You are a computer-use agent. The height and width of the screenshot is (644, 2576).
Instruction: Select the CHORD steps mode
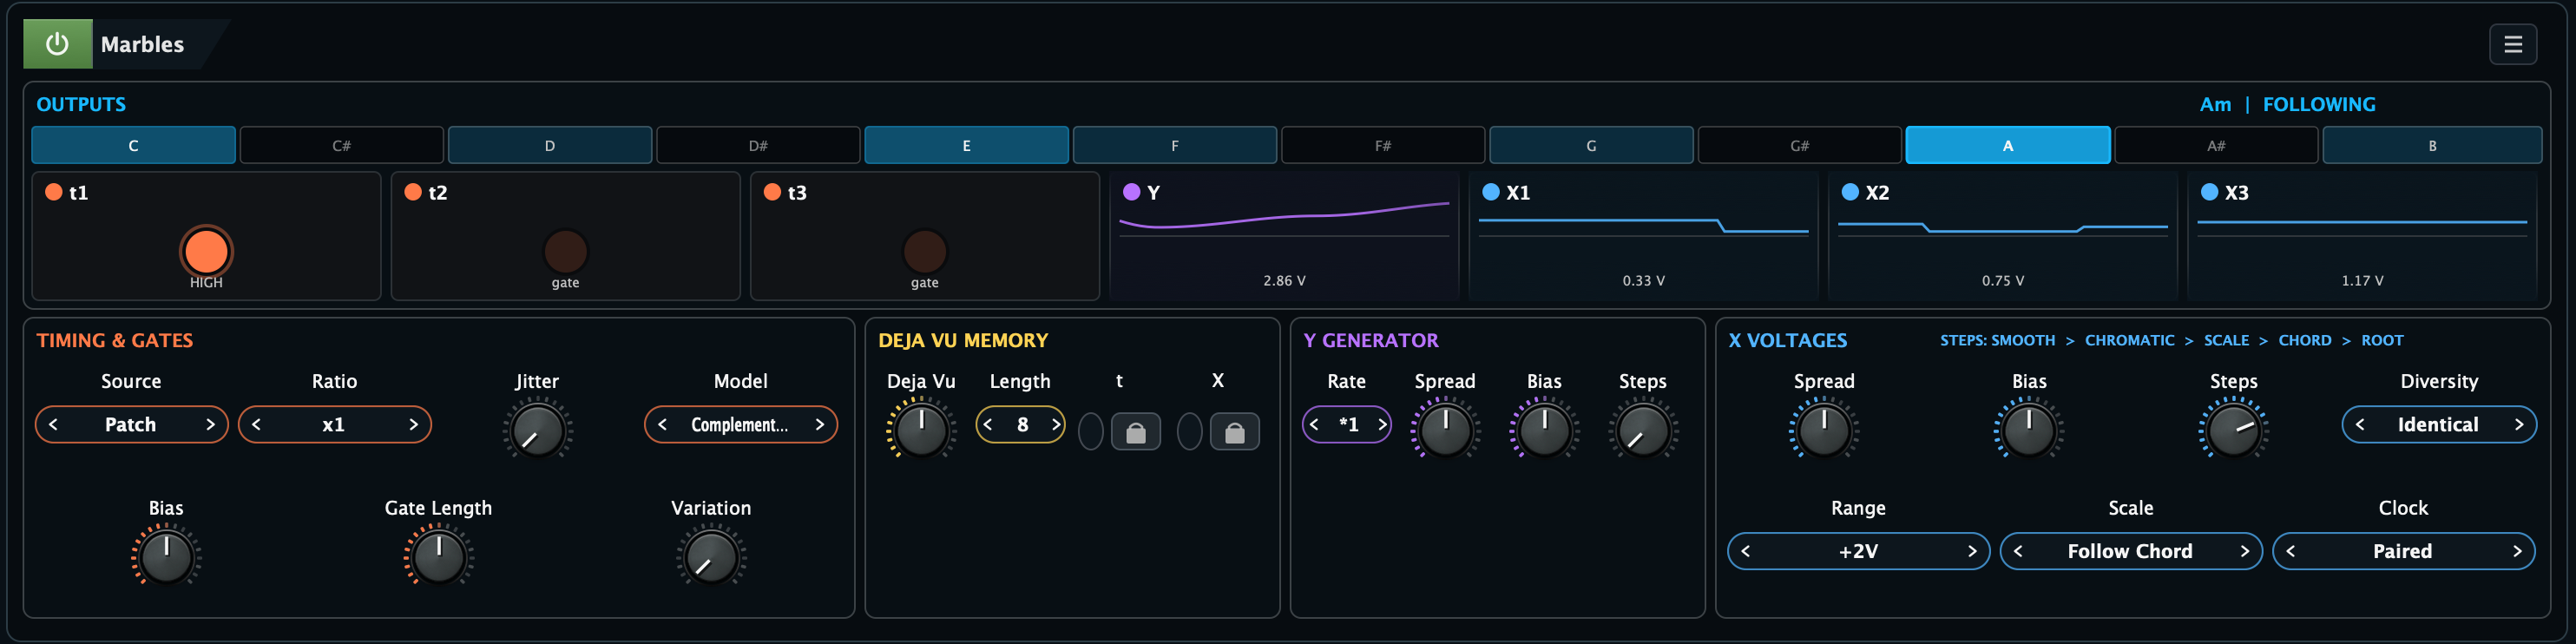click(2304, 341)
